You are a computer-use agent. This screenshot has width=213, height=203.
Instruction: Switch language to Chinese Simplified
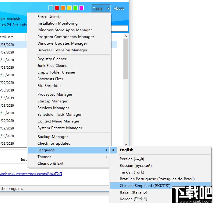tap(160, 186)
